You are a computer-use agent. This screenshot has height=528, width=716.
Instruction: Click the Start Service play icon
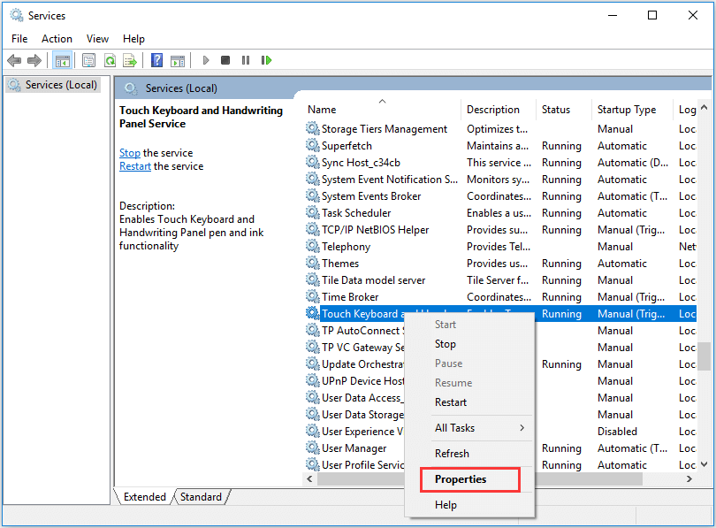205,60
